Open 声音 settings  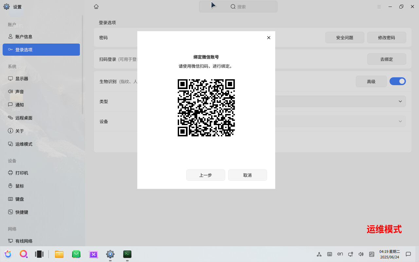[41, 92]
